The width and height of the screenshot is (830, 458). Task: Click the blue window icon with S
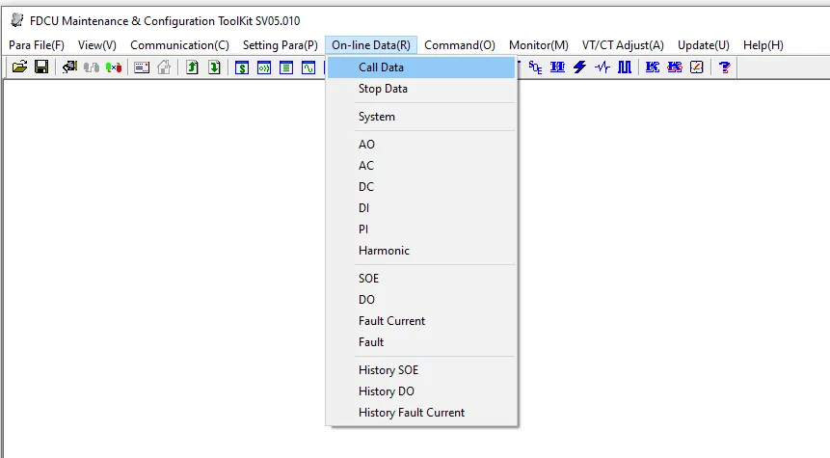[x=242, y=67]
